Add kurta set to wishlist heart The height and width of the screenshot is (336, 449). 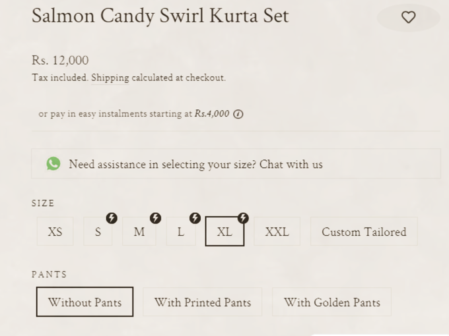pyautogui.click(x=408, y=17)
